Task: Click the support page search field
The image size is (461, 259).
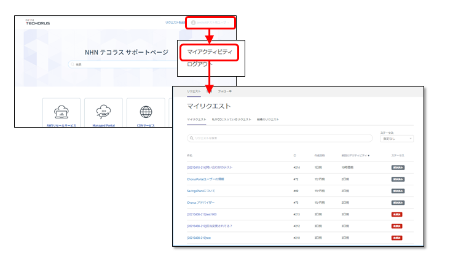Action: pyautogui.click(x=124, y=64)
